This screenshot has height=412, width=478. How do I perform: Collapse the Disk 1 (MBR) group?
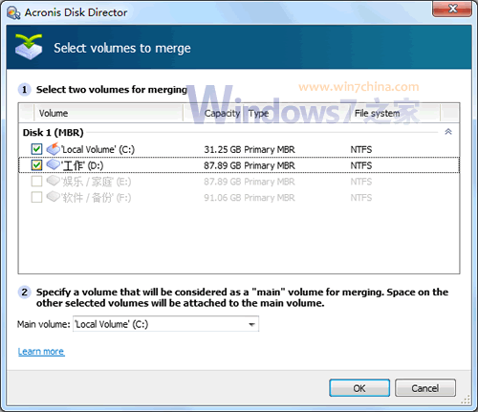tap(448, 132)
